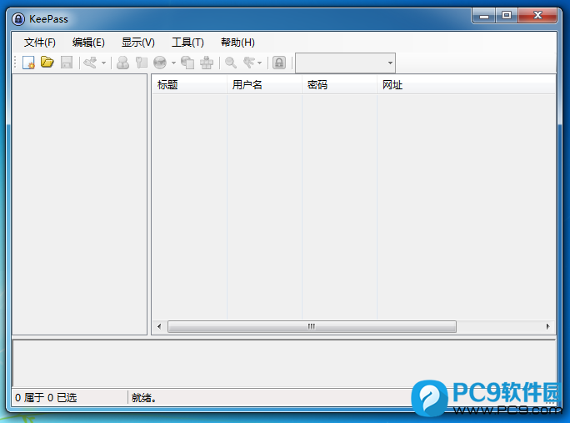Image resolution: width=570 pixels, height=423 pixels.
Task: Click the Copy URL to clipboard icon
Action: coord(187,63)
